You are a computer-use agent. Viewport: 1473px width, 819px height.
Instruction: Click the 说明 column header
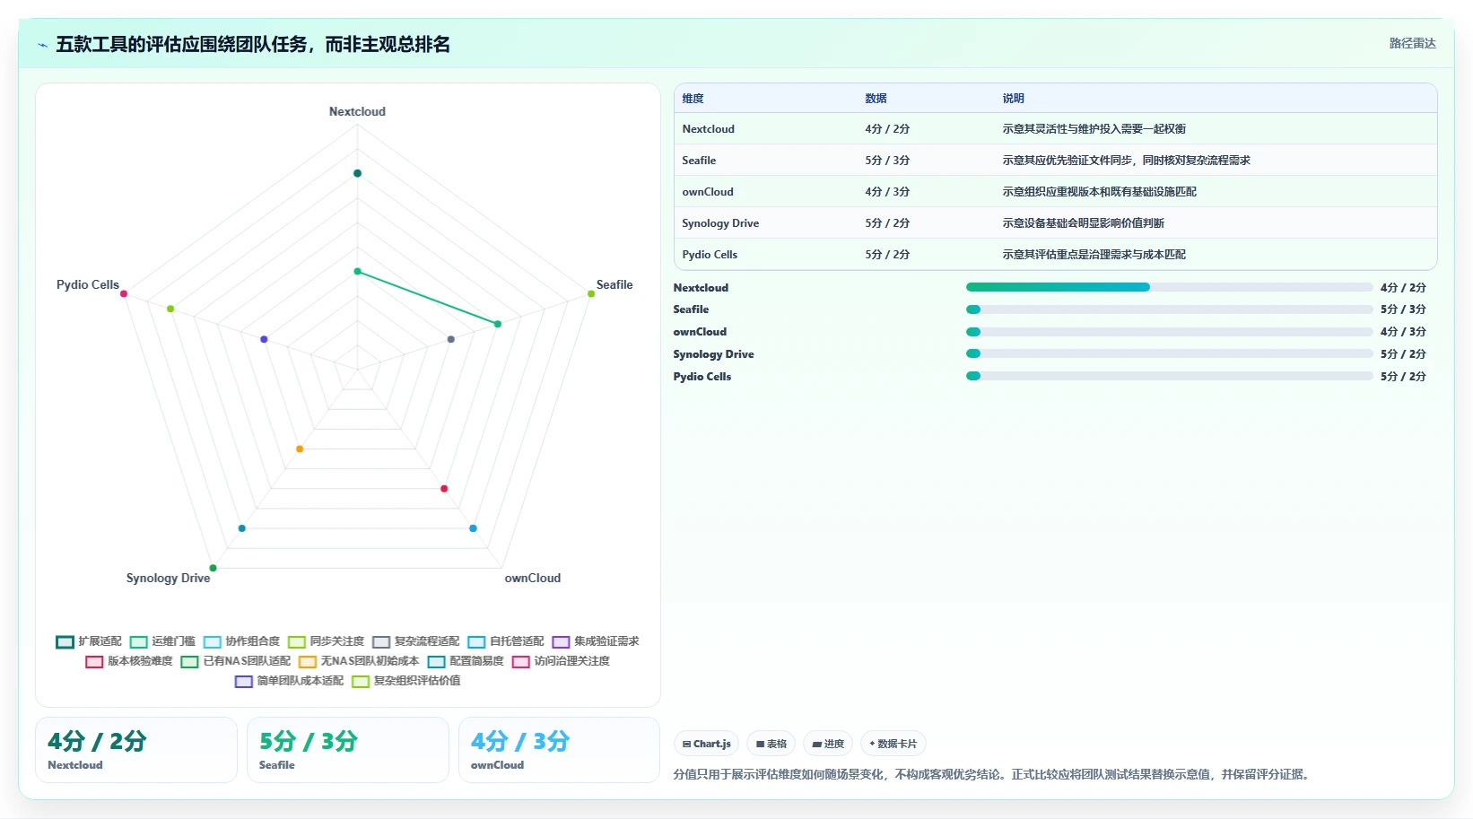(1013, 99)
